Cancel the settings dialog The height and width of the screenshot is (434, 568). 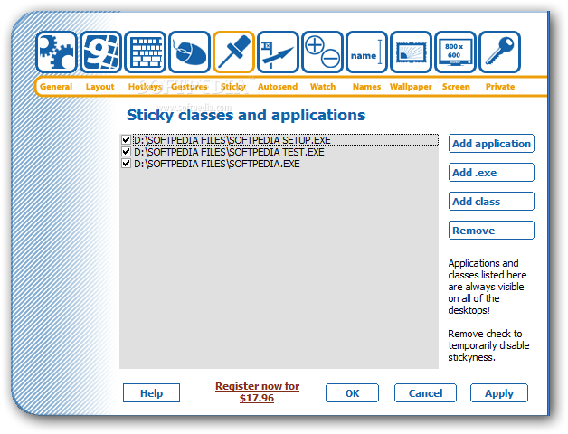[x=425, y=393]
